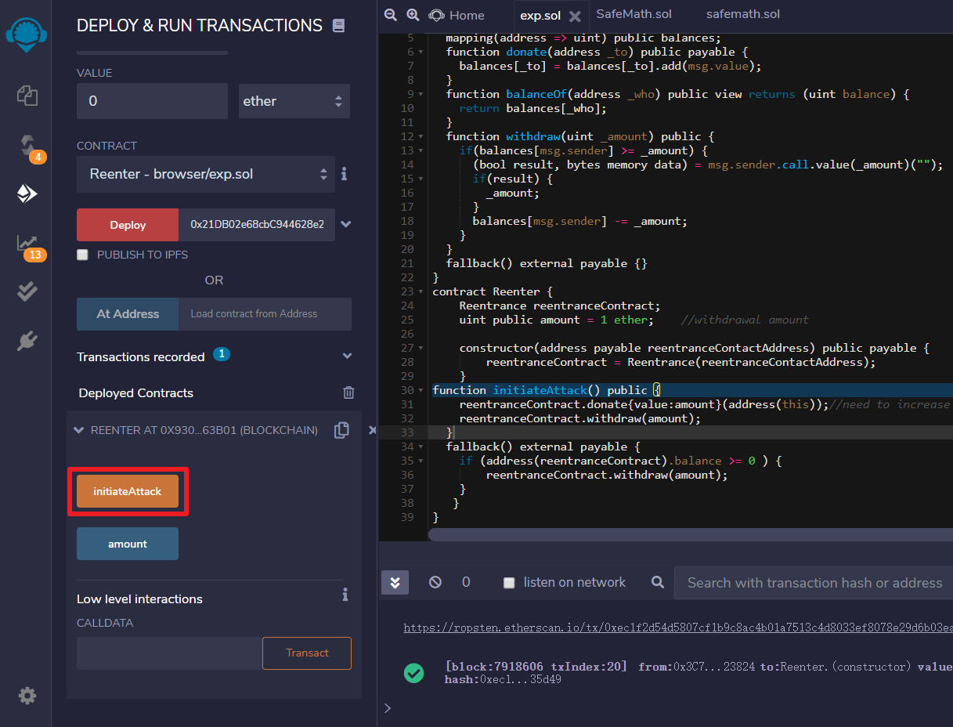Zoom out the editor font
The image size is (953, 727).
pos(390,15)
